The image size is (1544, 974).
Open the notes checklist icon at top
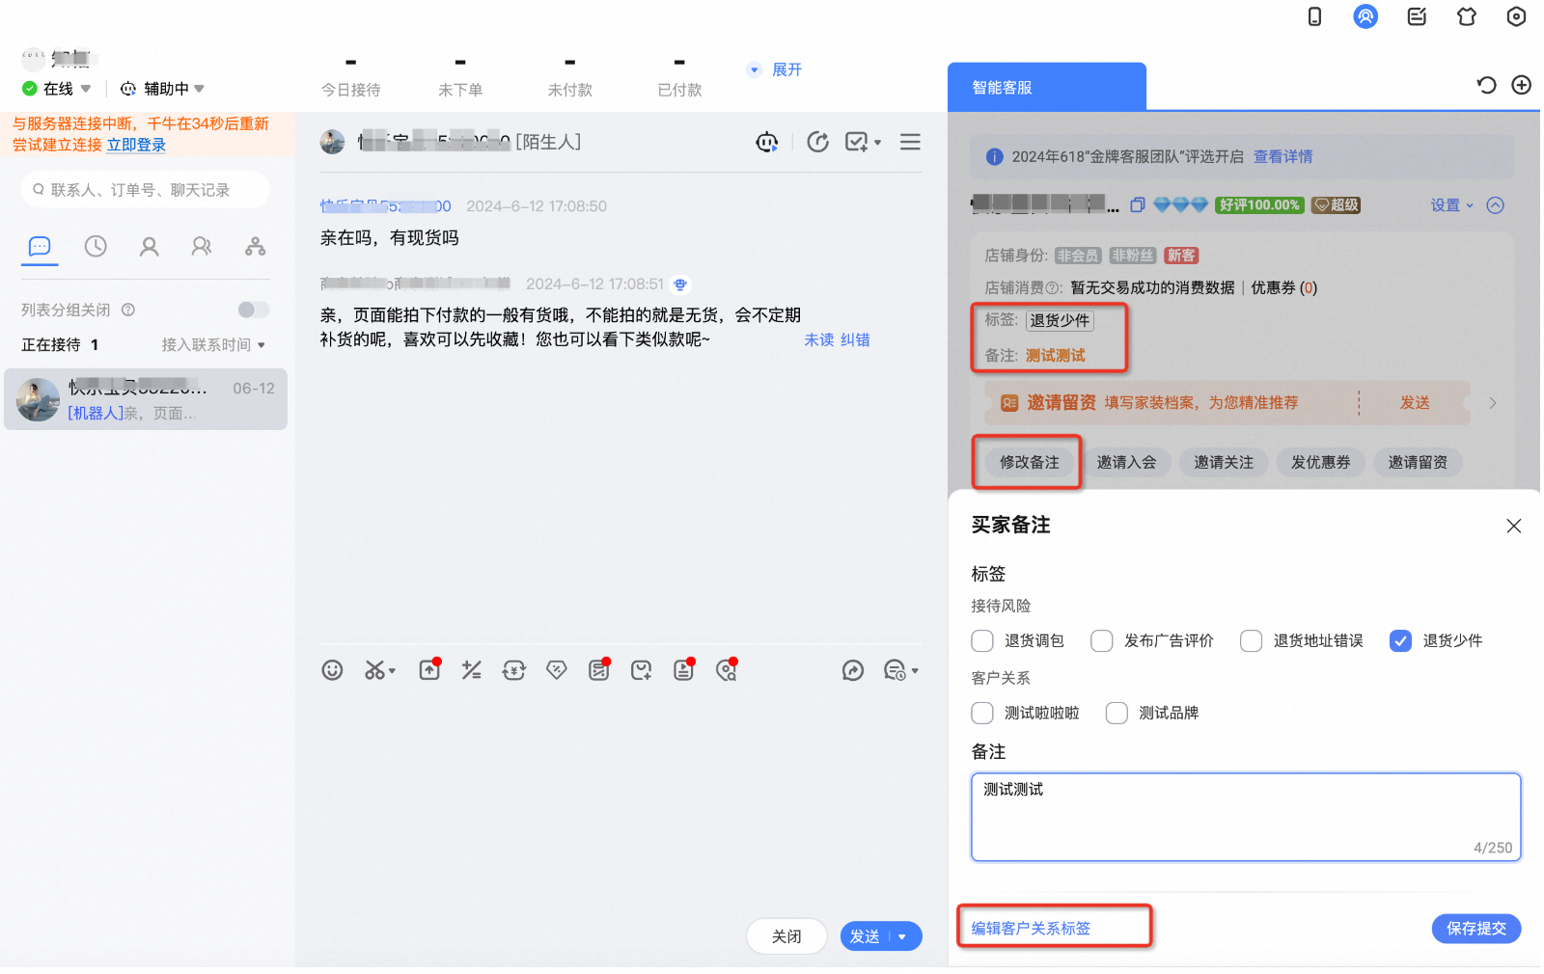click(1417, 16)
